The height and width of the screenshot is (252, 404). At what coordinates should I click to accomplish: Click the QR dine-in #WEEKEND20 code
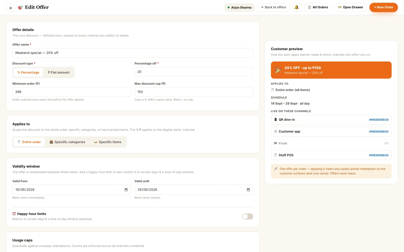379,120
